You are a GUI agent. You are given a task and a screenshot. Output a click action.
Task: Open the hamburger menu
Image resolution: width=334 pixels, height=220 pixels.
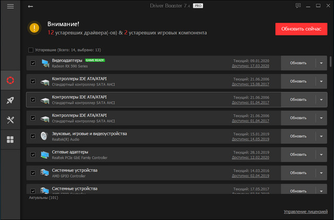[10, 6]
